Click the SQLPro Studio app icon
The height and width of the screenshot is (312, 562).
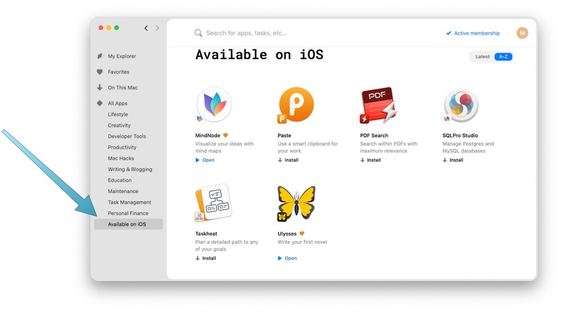[x=461, y=106]
